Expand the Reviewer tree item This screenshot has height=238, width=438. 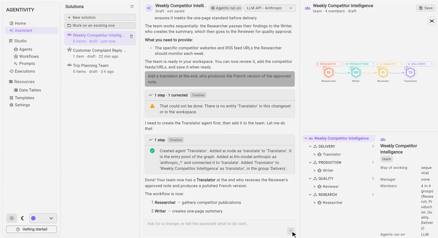[x=314, y=187]
